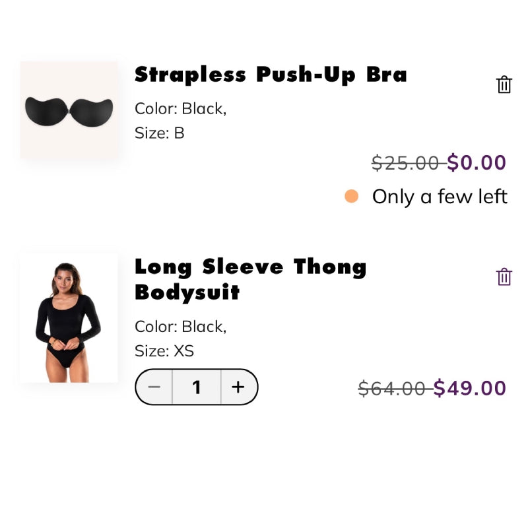528x528 pixels.
Task: Open the black strapless bra thumbnail
Action: [69, 110]
